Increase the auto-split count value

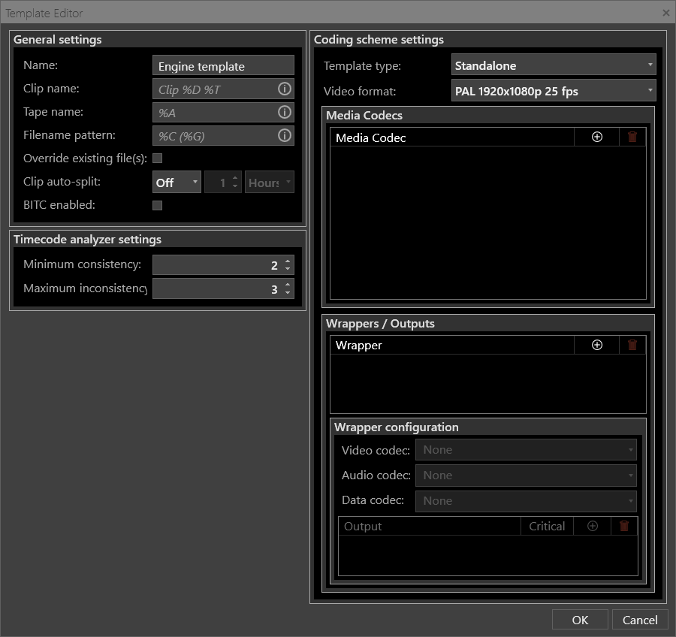pos(235,178)
